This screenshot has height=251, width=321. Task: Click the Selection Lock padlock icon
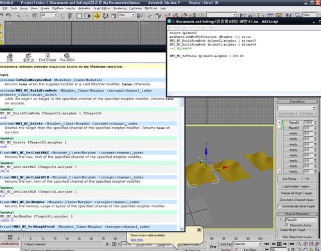(107, 244)
